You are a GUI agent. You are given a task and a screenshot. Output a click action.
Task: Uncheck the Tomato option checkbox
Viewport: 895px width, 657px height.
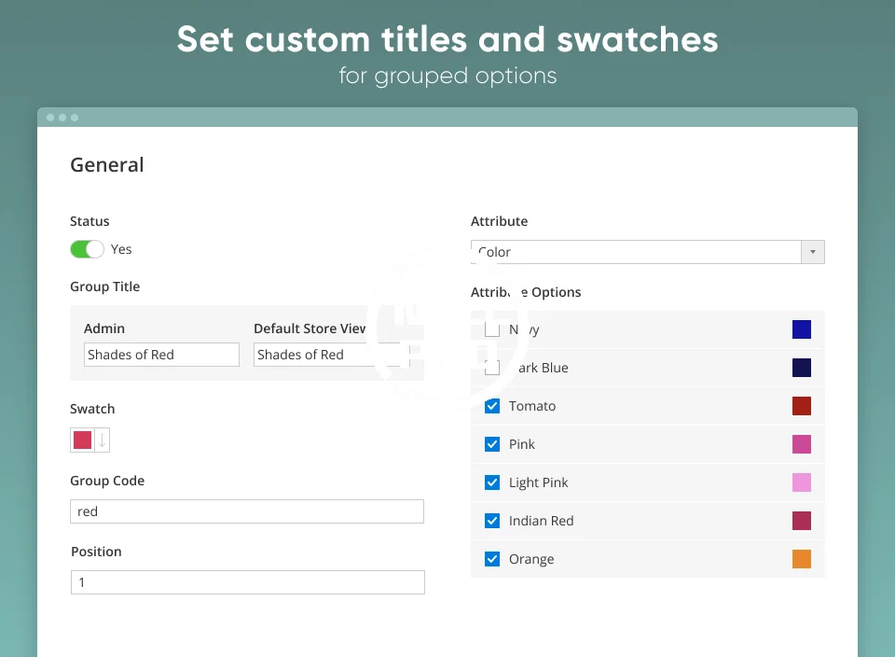(x=492, y=406)
